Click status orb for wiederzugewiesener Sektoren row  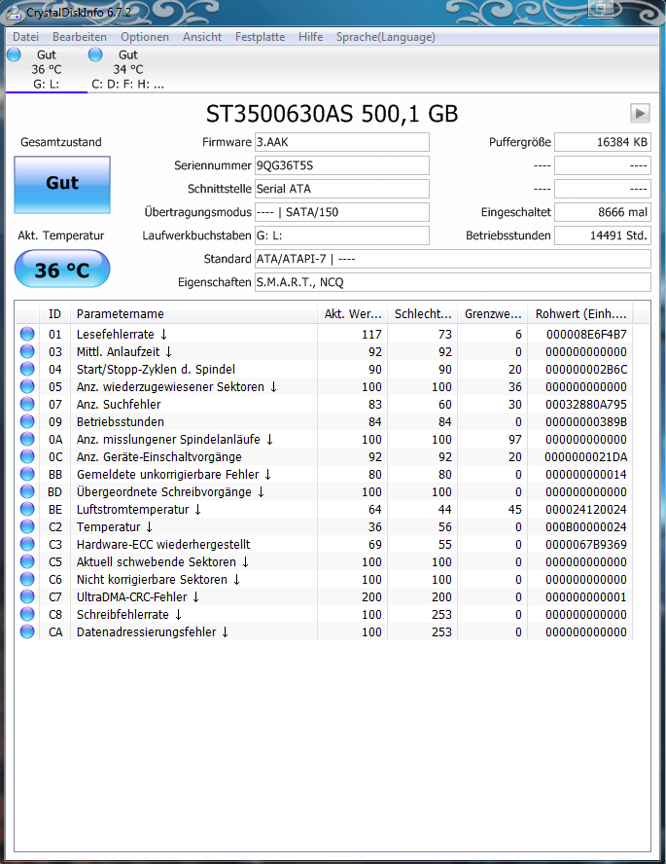click(x=27, y=387)
